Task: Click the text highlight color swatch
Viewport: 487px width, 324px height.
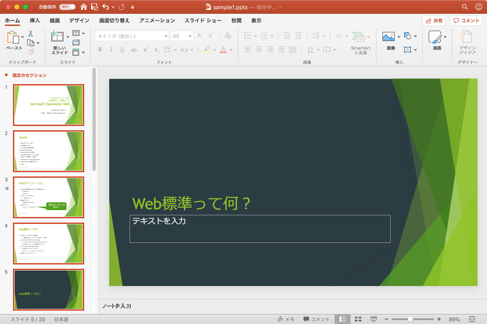Action: click(207, 49)
